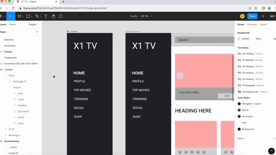
Task: Select P1 Paragraph text style
Action: click(251, 85)
